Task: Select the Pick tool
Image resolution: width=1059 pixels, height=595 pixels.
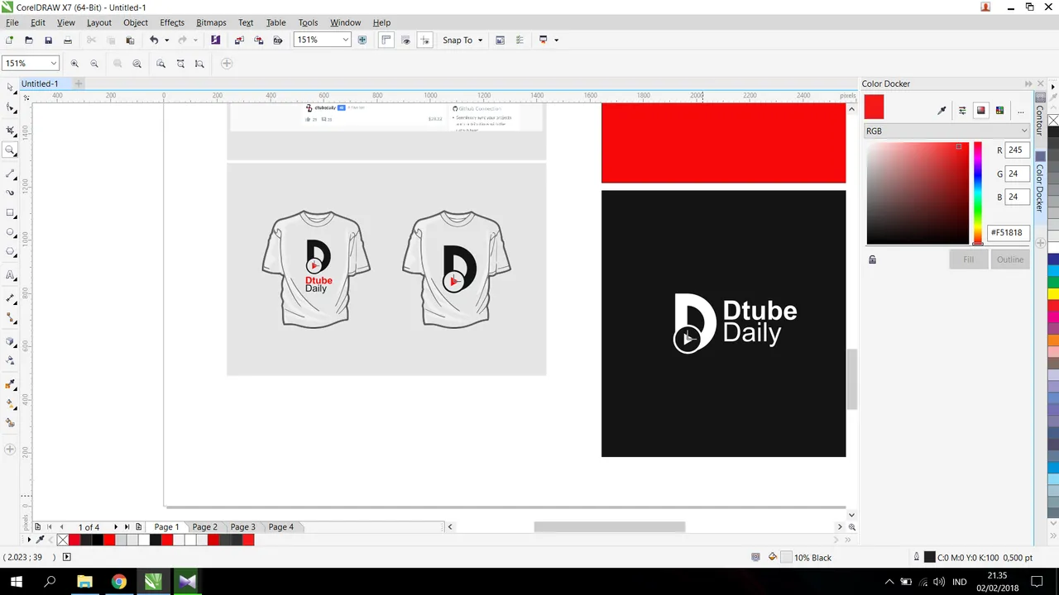Action: [x=10, y=88]
